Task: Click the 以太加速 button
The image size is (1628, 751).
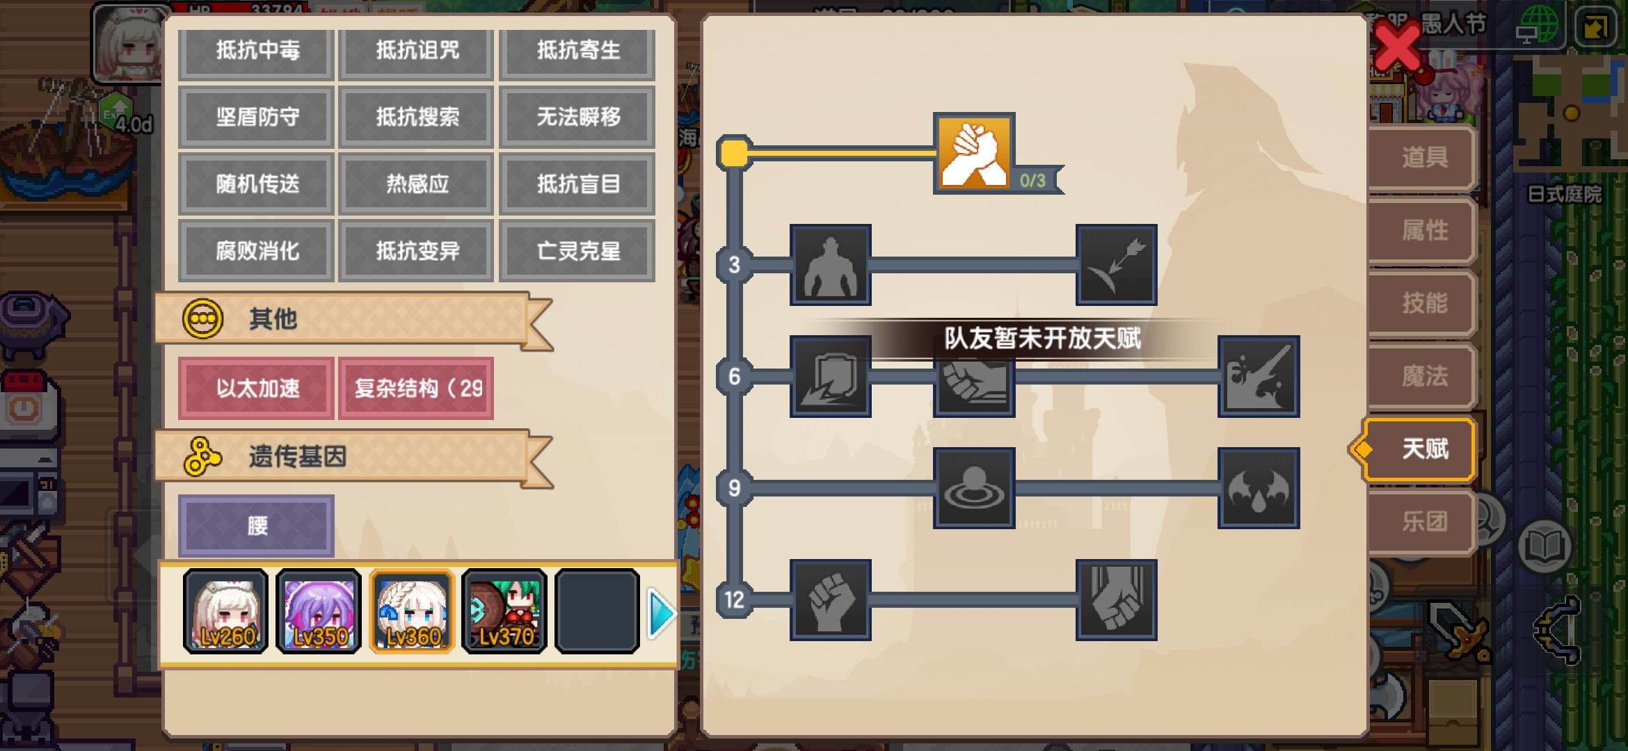Action: coord(257,388)
